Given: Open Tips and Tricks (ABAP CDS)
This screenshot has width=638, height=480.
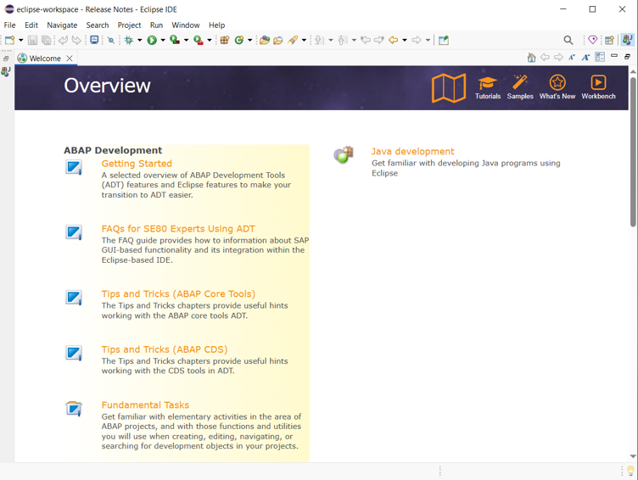Looking at the screenshot, I should pos(165,349).
